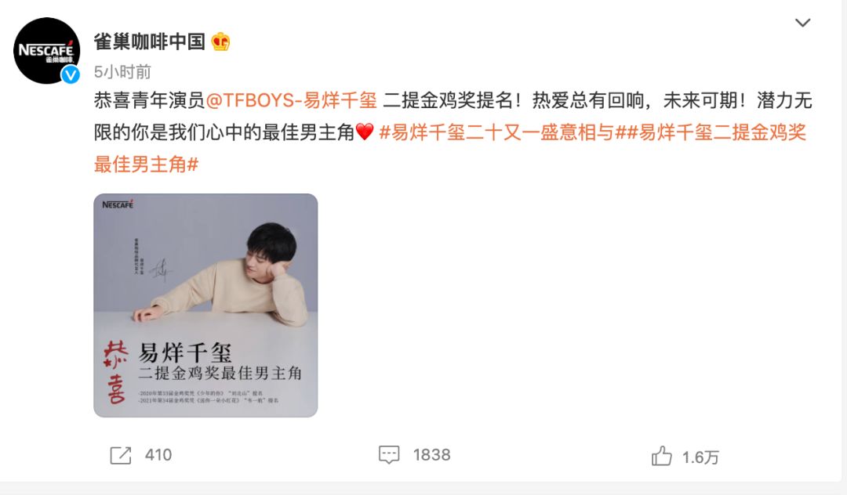This screenshot has width=847, height=495.
Task: Click the 5小时前 timestamp
Action: pos(122,72)
